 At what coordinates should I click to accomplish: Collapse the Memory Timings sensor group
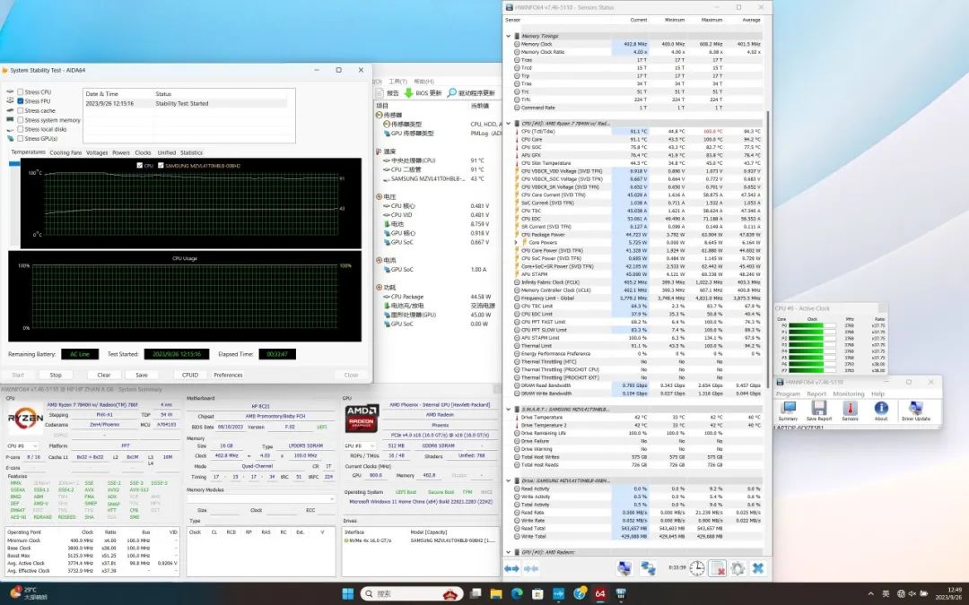click(x=510, y=36)
